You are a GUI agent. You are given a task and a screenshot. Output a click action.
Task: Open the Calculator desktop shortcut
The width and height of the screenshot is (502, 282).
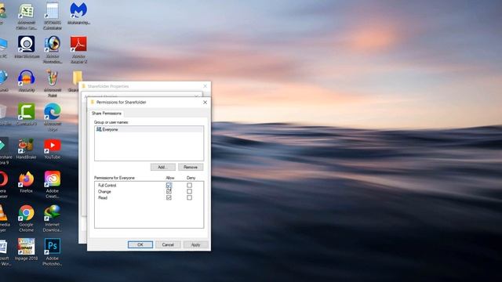pyautogui.click(x=53, y=16)
